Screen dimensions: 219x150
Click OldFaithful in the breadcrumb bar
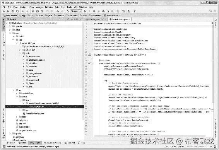pos(10,15)
